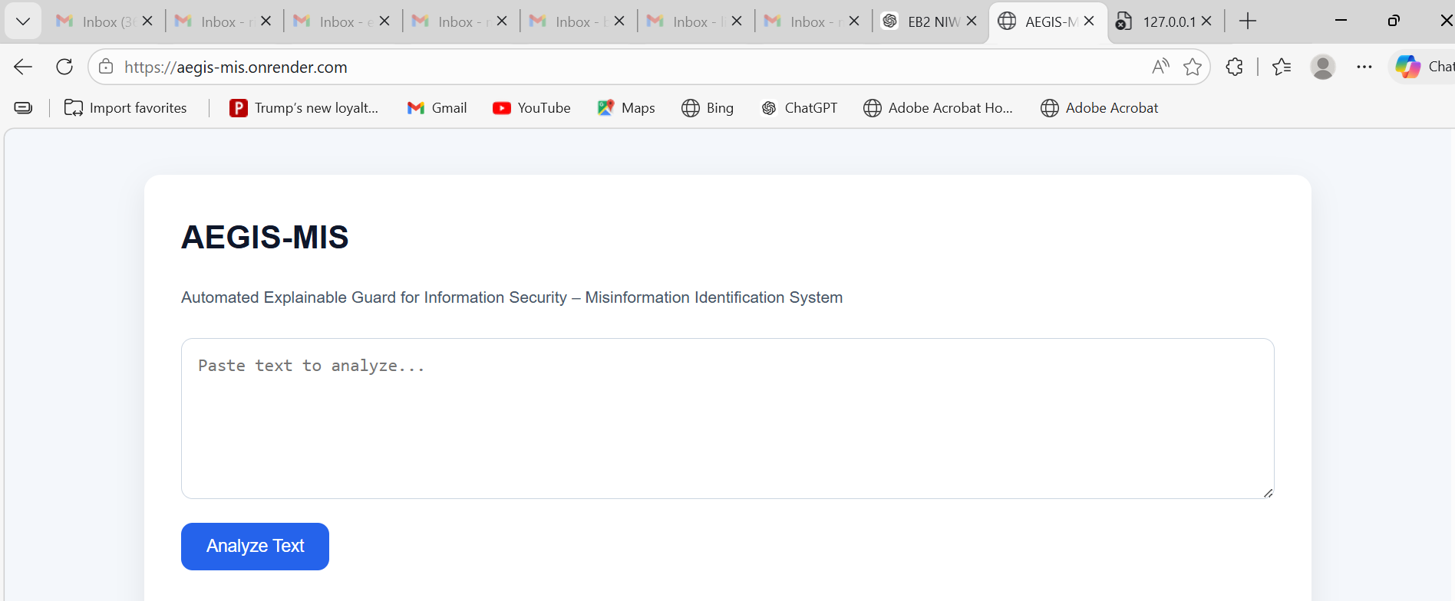Viewport: 1455px width, 601px height.
Task: Open 'Trump's new loyalt...' bookmark
Action: click(304, 108)
